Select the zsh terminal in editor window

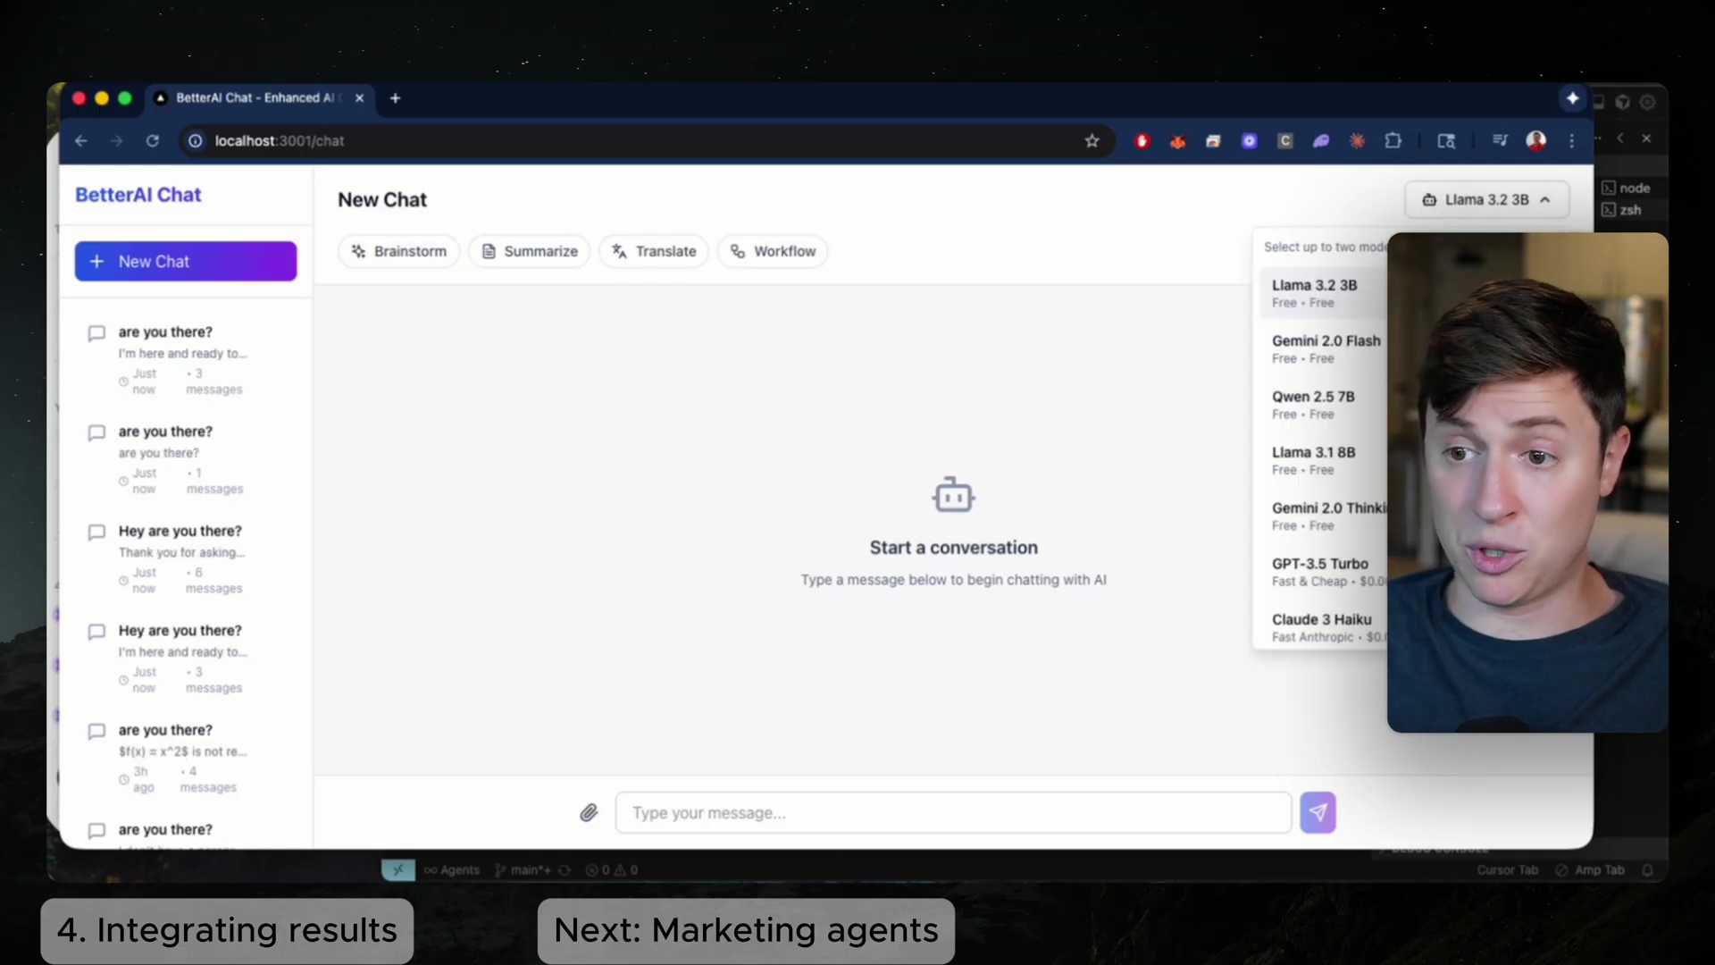(x=1622, y=210)
